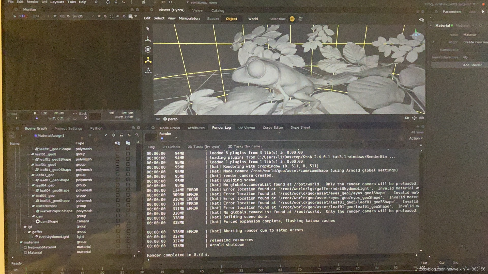This screenshot has width=488, height=274.
Task: Click the sphere selection mode icon
Action: tap(292, 19)
